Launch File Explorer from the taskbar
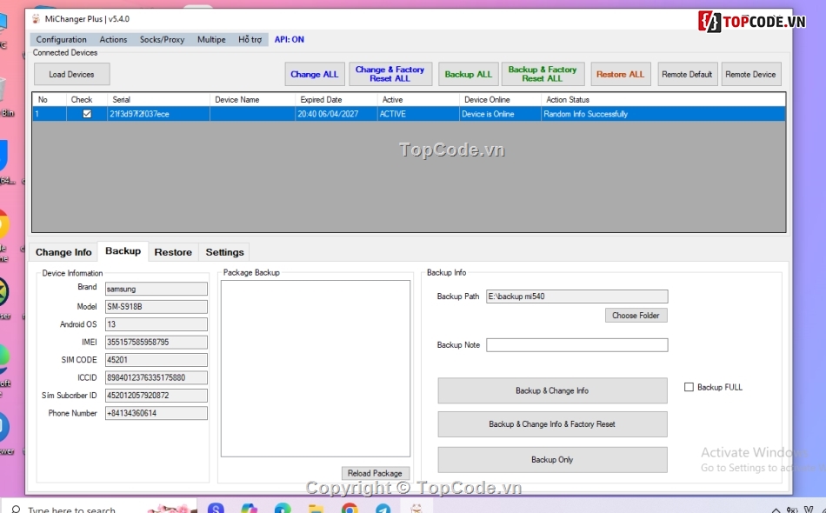Image resolution: width=826 pixels, height=513 pixels. coord(316,507)
